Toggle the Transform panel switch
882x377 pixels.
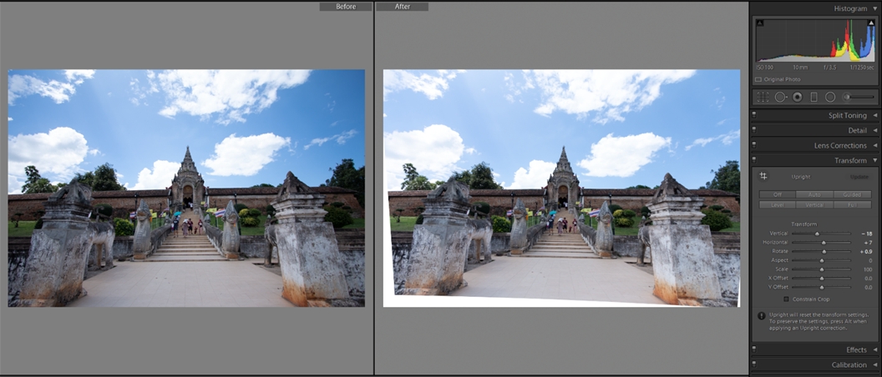point(753,160)
